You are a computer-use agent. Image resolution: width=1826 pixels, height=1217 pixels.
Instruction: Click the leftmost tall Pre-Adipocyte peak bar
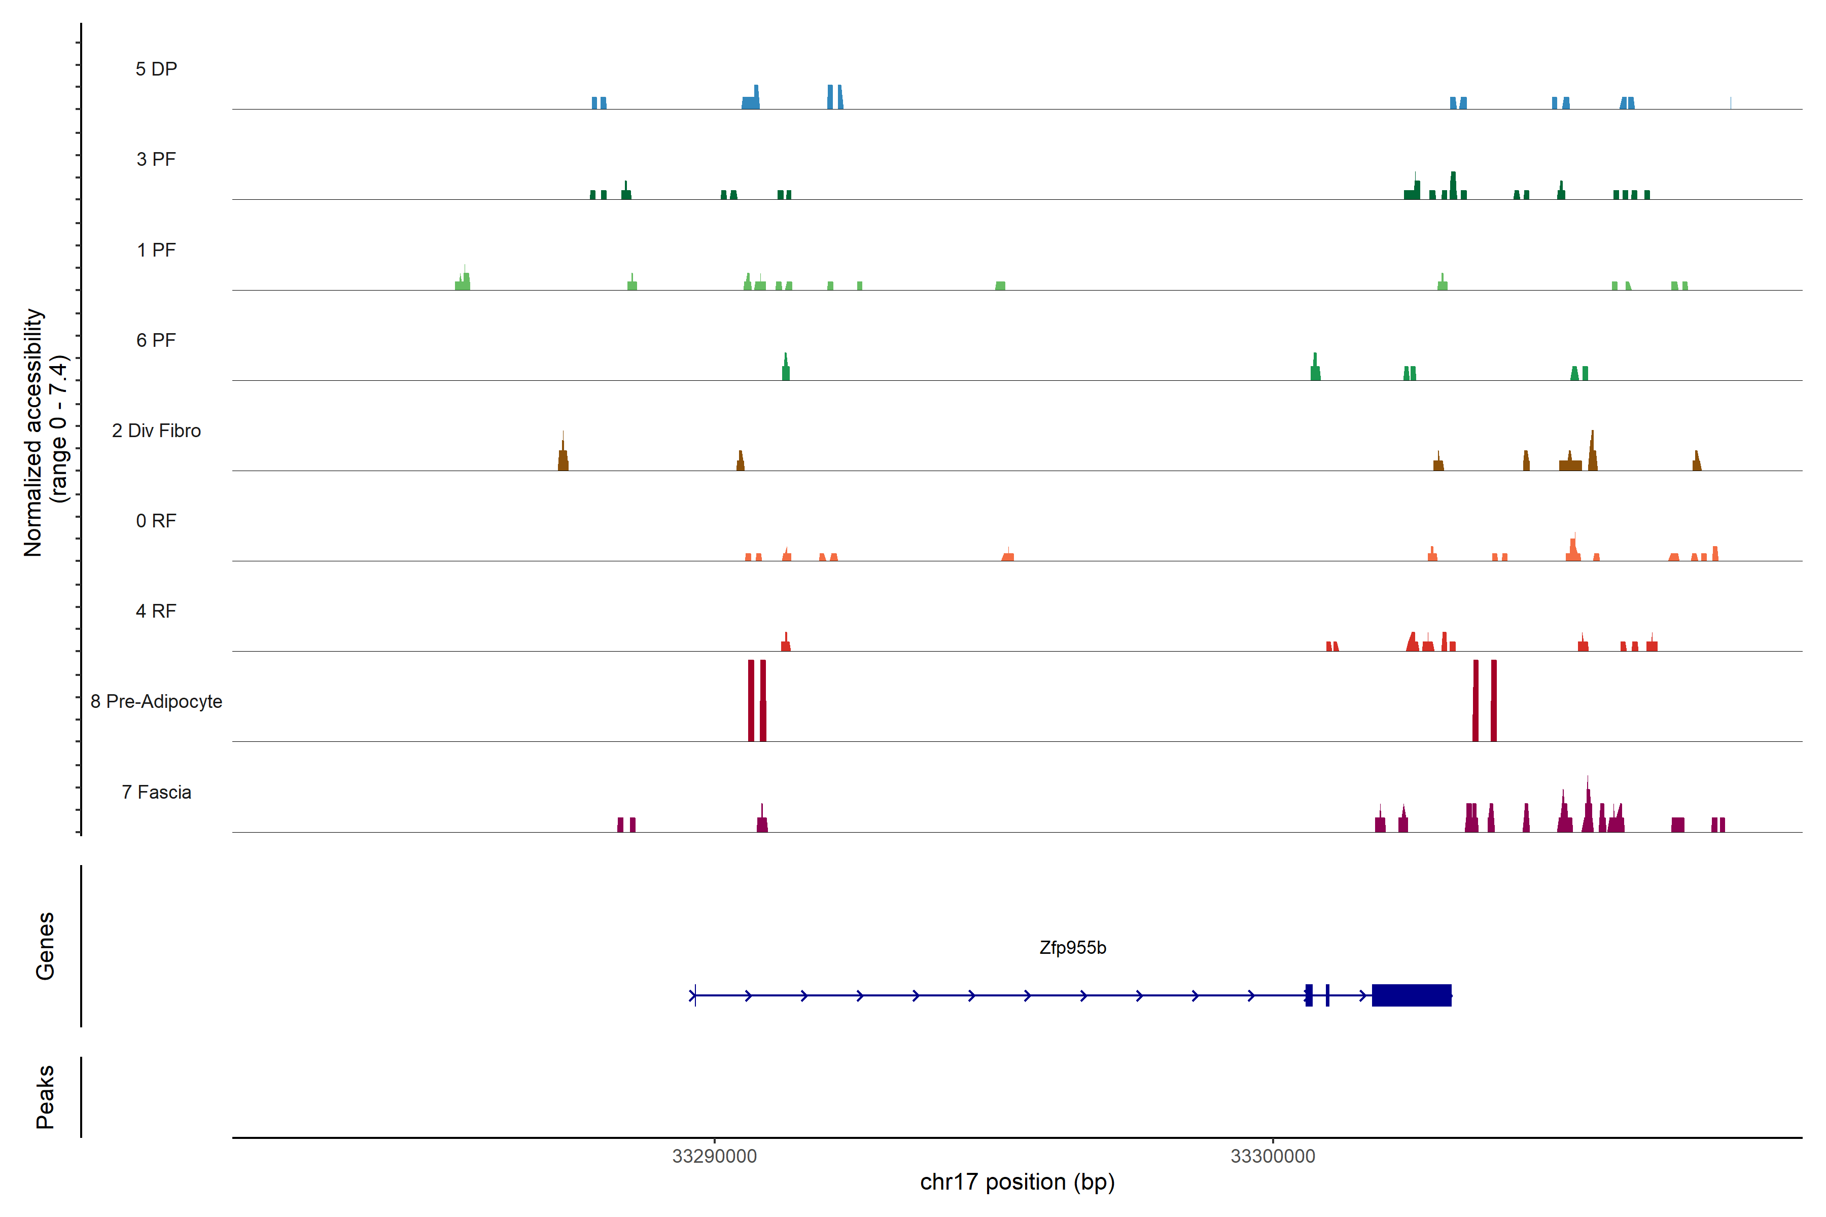(751, 701)
